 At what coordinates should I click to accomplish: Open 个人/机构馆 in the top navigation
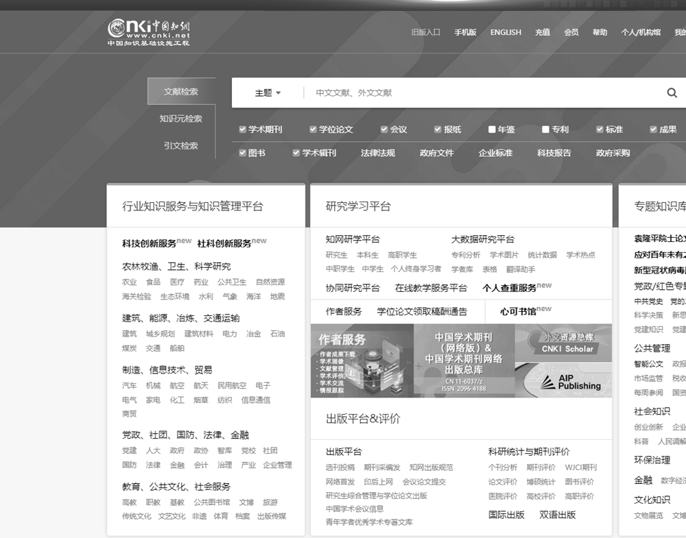click(x=641, y=32)
